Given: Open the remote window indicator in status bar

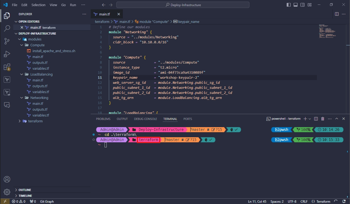Looking at the screenshot, I should pos(5,201).
